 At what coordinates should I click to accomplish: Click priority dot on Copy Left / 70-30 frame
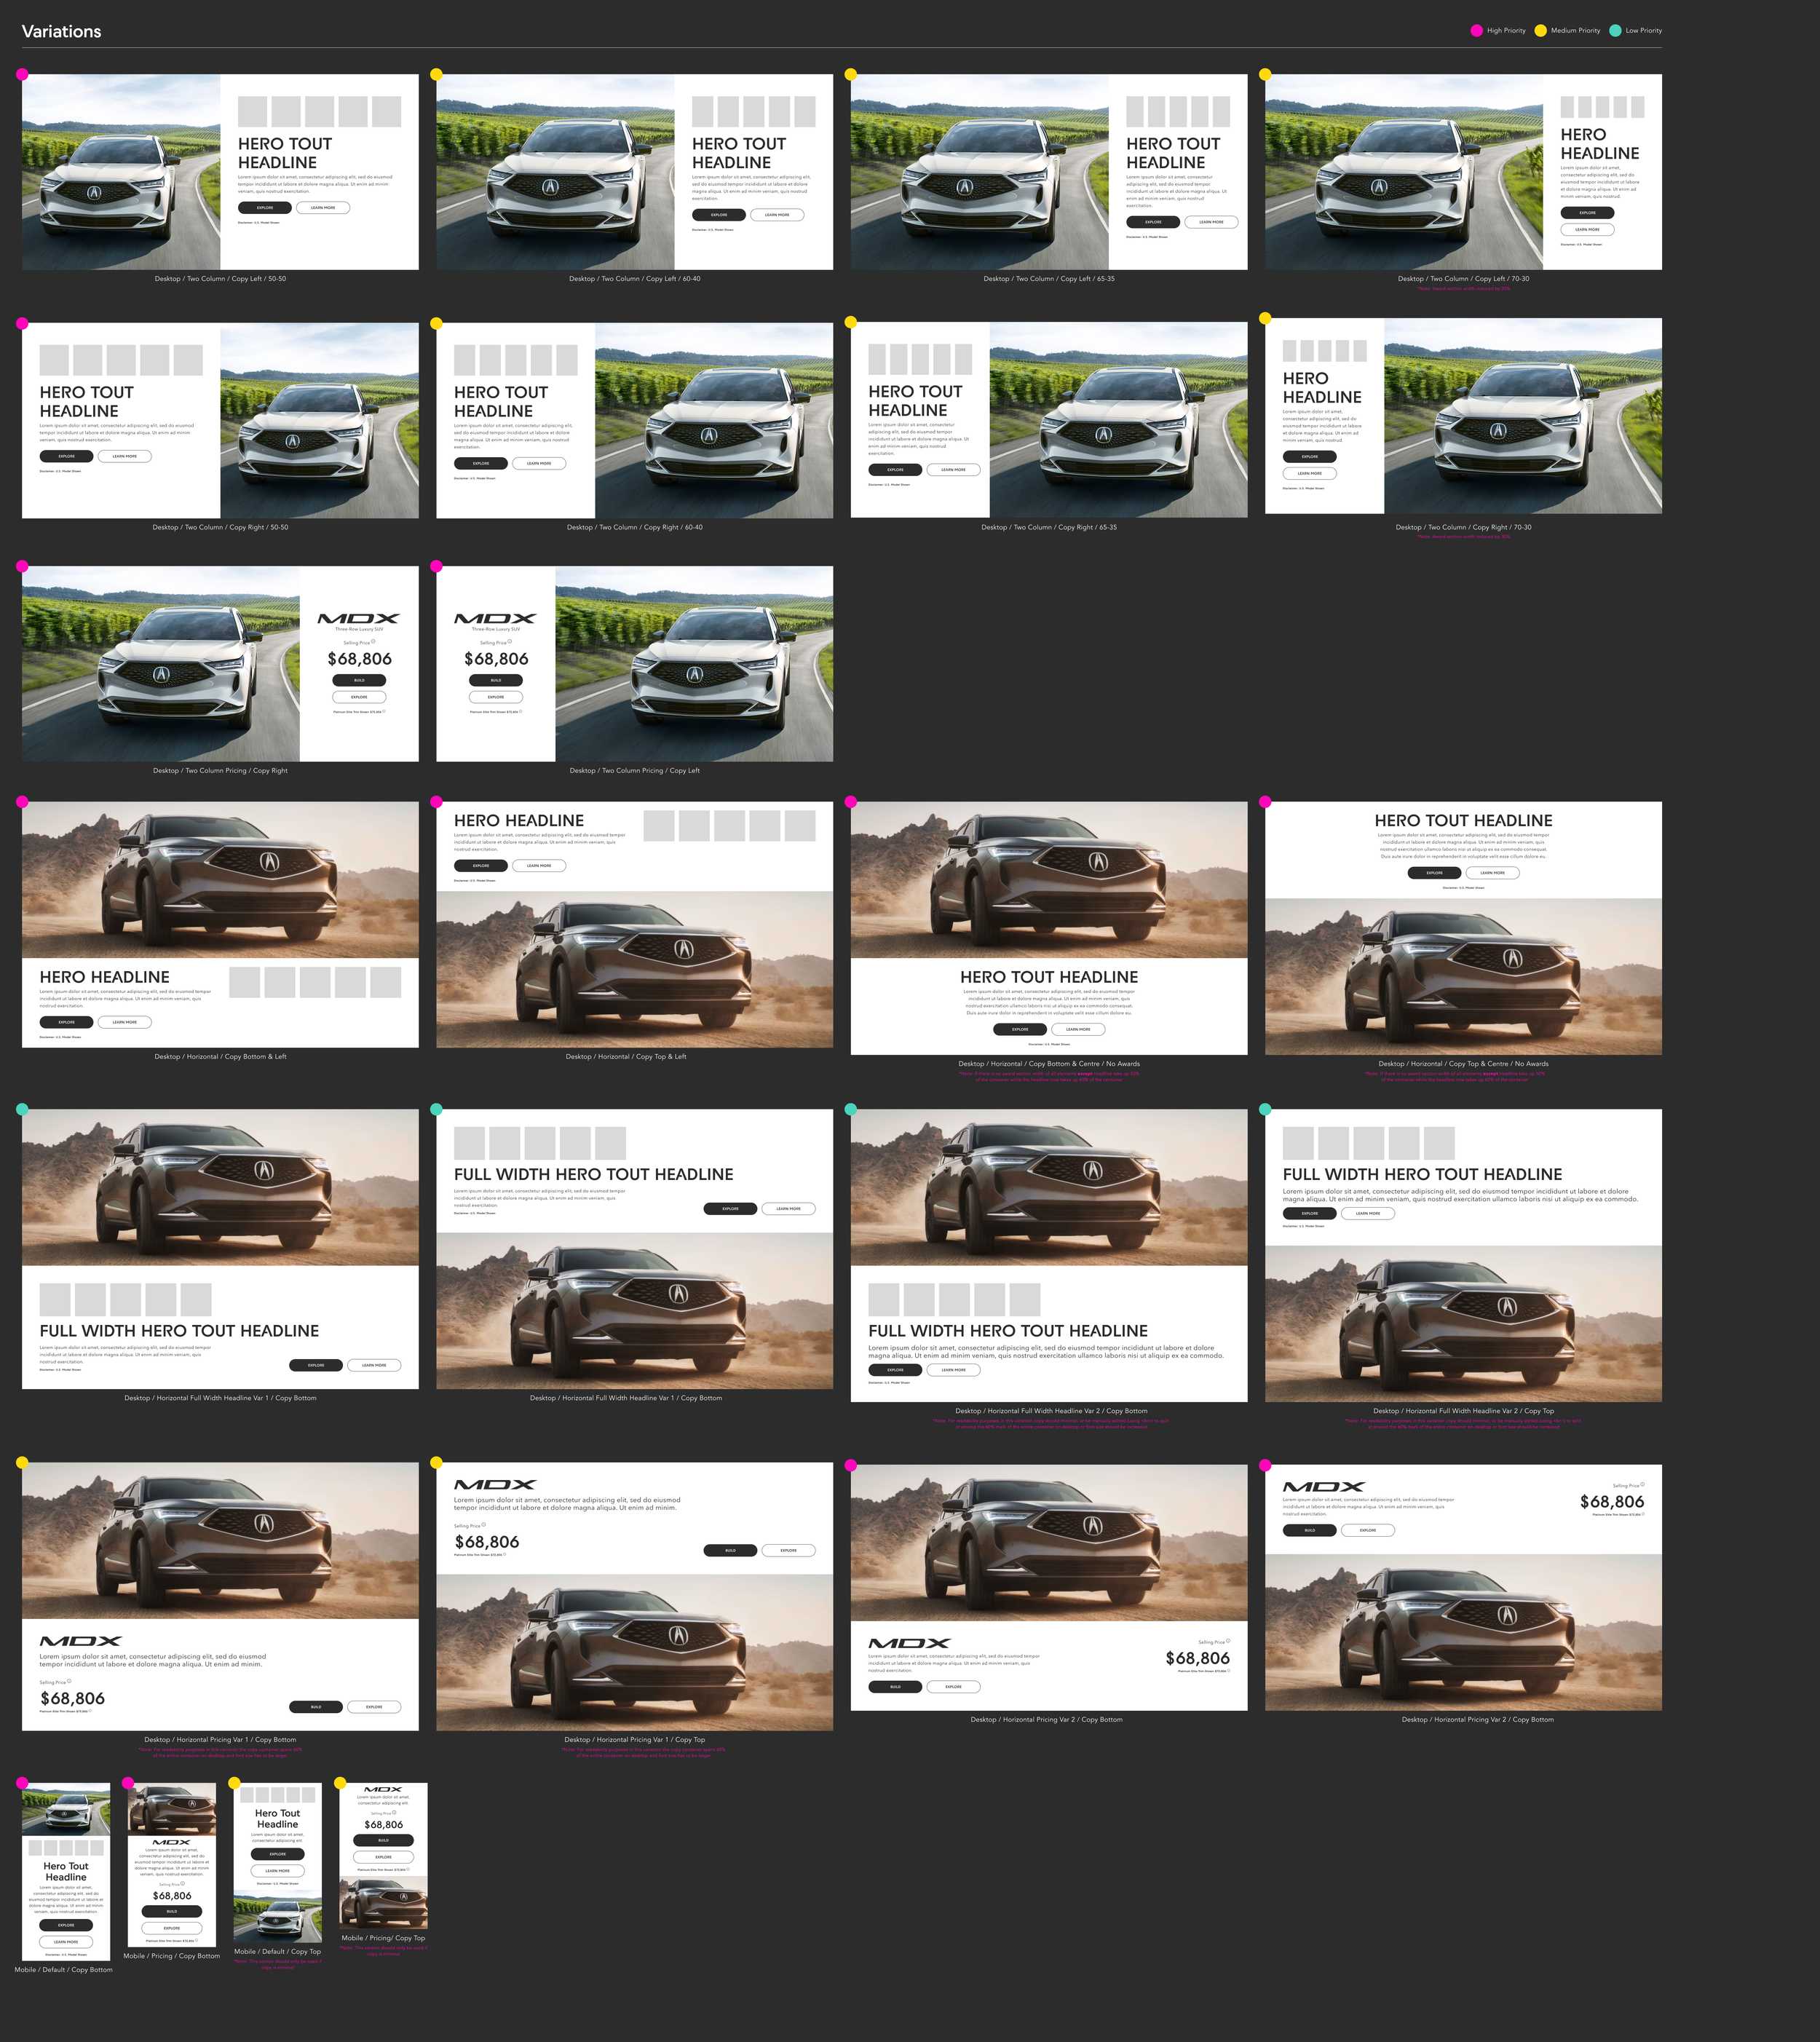pyautogui.click(x=1265, y=74)
